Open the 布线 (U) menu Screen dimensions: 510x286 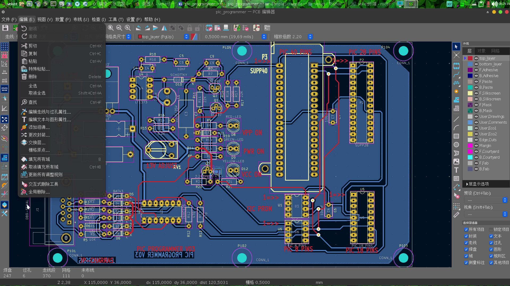pyautogui.click(x=81, y=19)
